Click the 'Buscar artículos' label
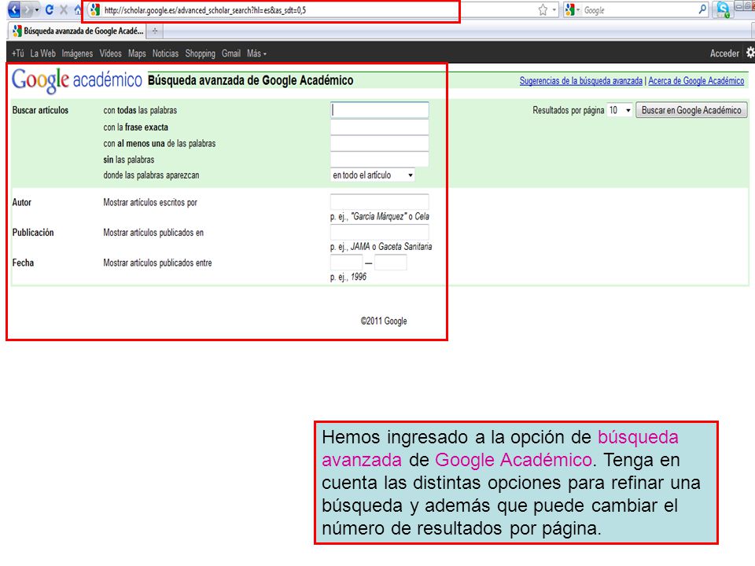This screenshot has width=755, height=566. pyautogui.click(x=40, y=110)
